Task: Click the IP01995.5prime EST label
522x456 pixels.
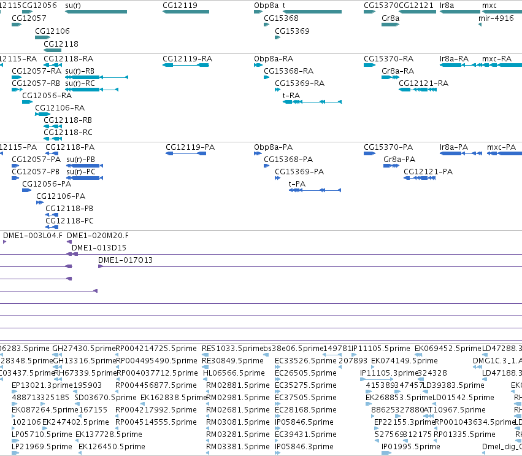Action: (x=411, y=447)
